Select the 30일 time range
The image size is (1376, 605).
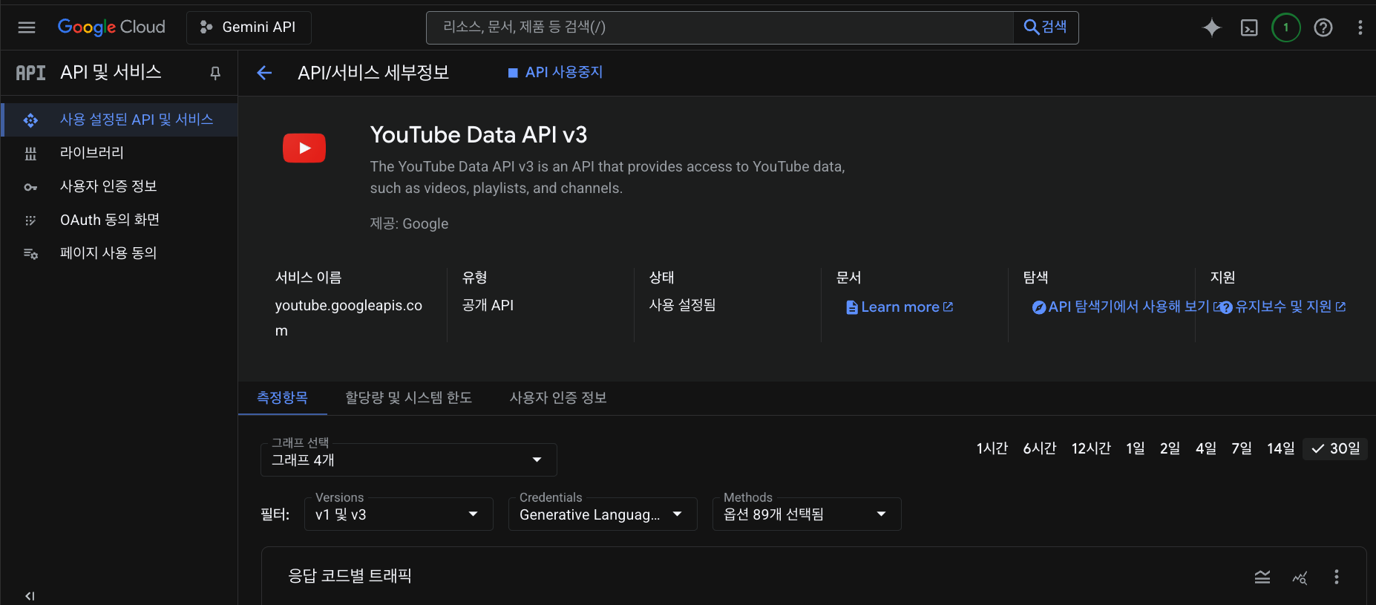pos(1336,448)
